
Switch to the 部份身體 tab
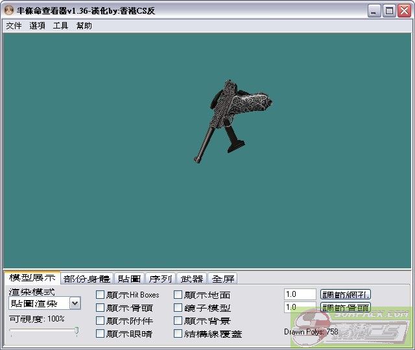[x=87, y=279]
